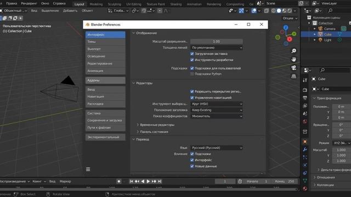
Task: Open the color picker type Круг (HSV) dropdown
Action: point(217,104)
